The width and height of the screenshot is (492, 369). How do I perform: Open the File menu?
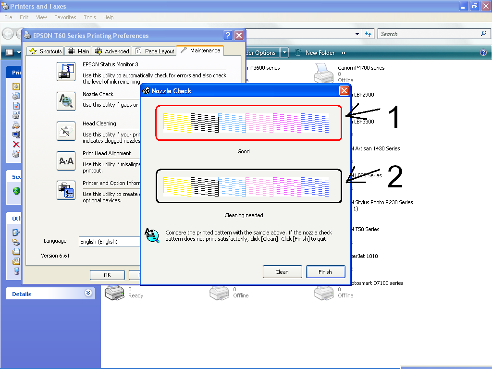click(8, 17)
